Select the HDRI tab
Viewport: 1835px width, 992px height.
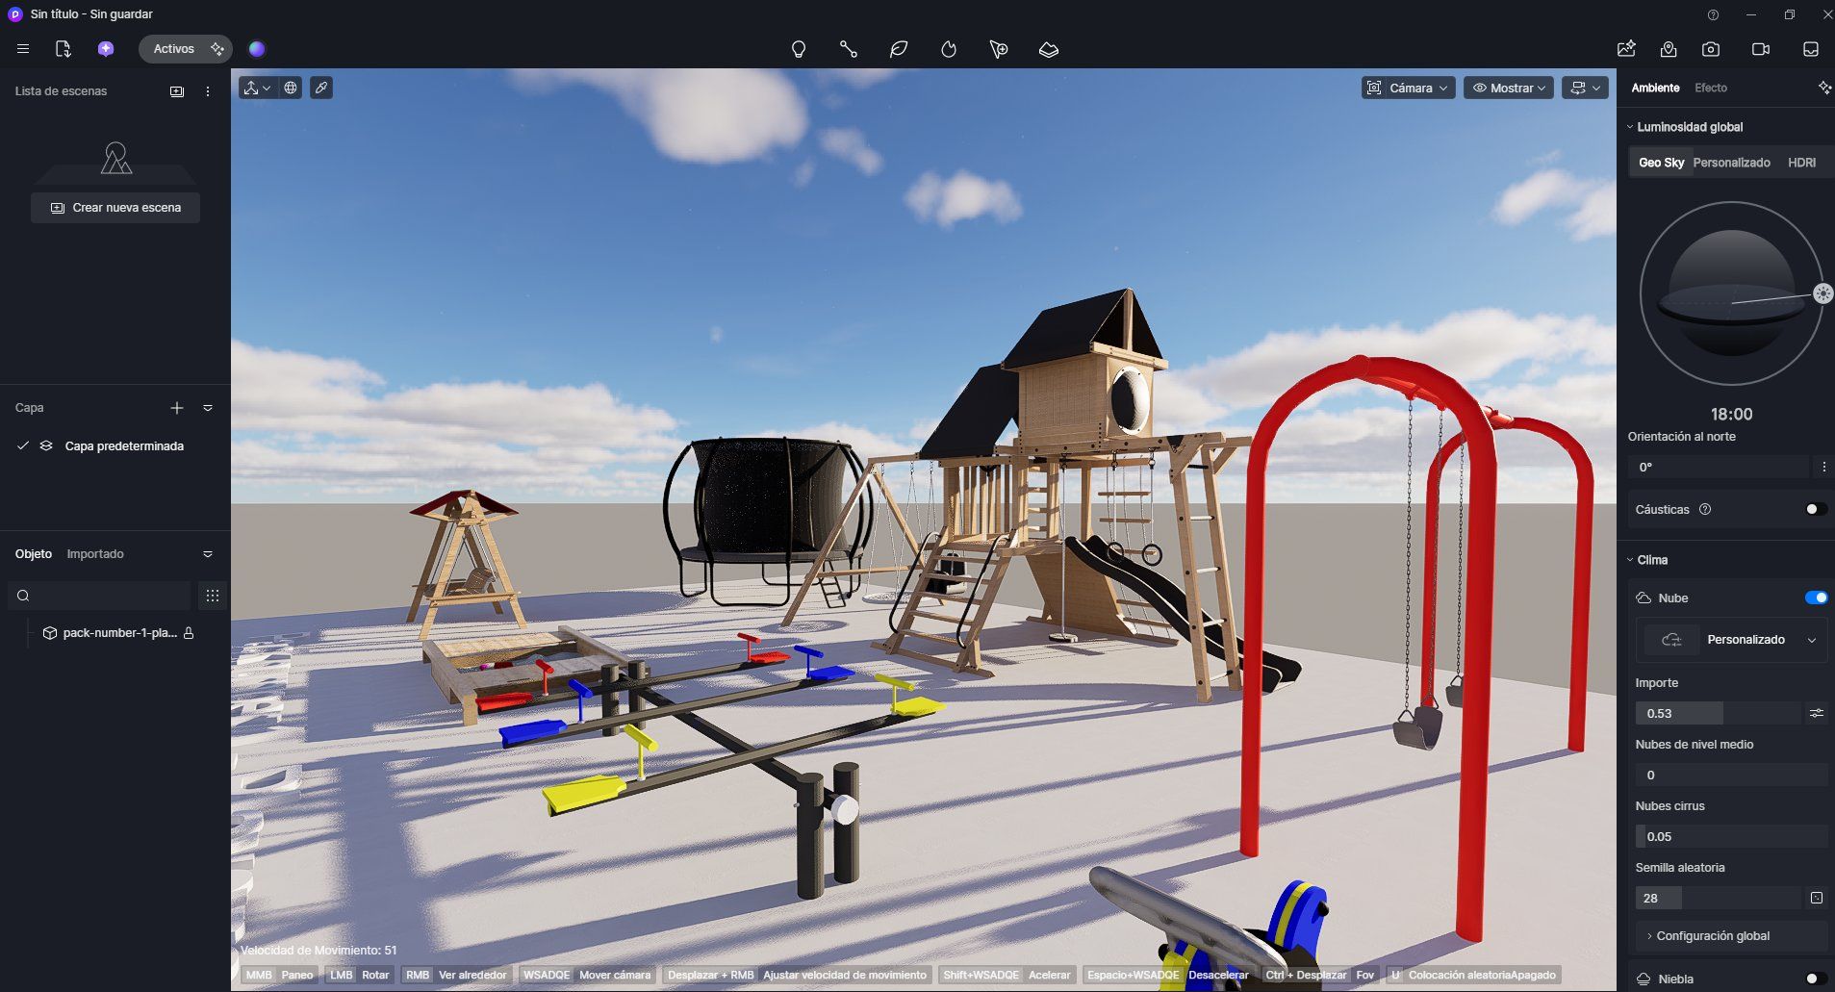(x=1801, y=163)
